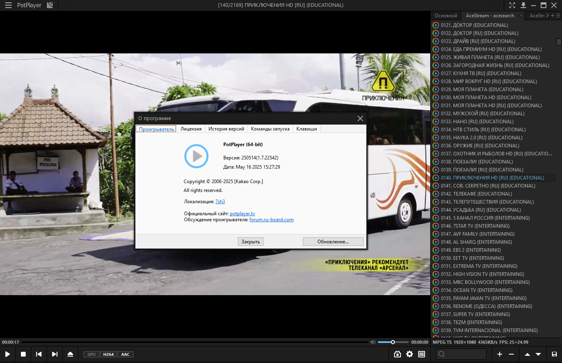The height and width of the screenshot is (363, 562).
Task: Move playlist item down with arrow
Action: click(x=538, y=354)
